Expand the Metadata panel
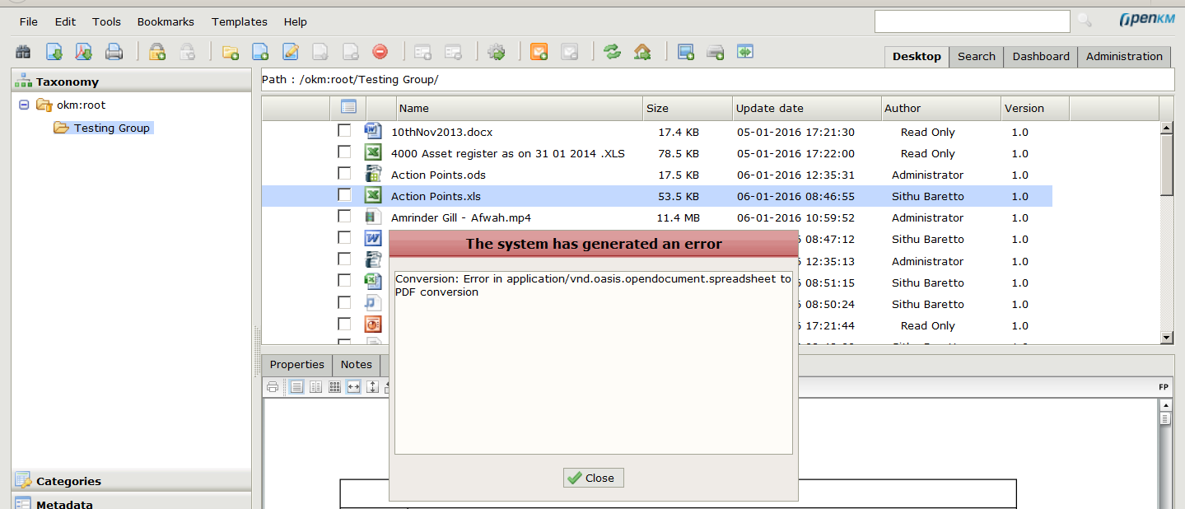The height and width of the screenshot is (509, 1185). [66, 503]
